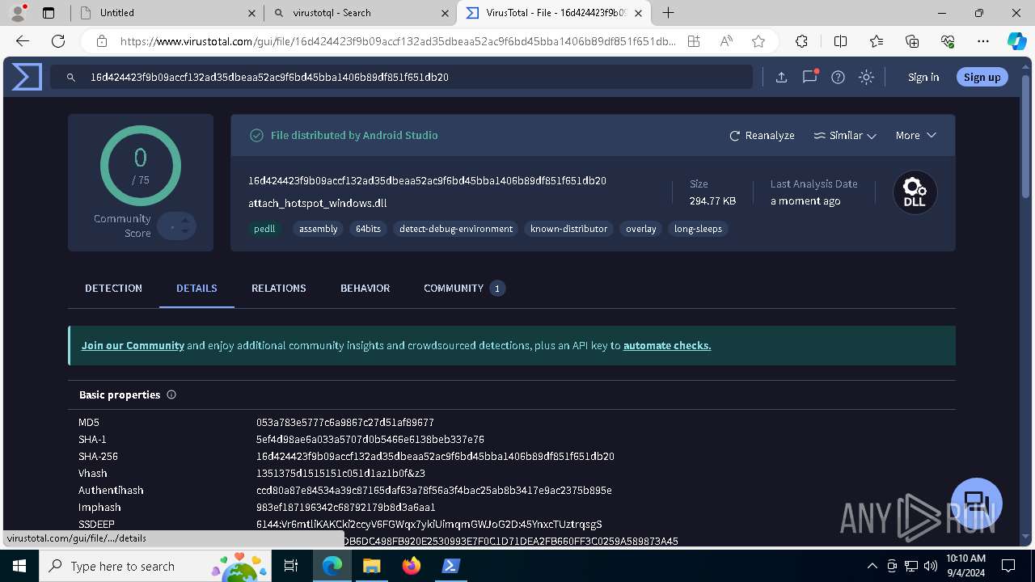Click the 64bits tag

coord(368,229)
